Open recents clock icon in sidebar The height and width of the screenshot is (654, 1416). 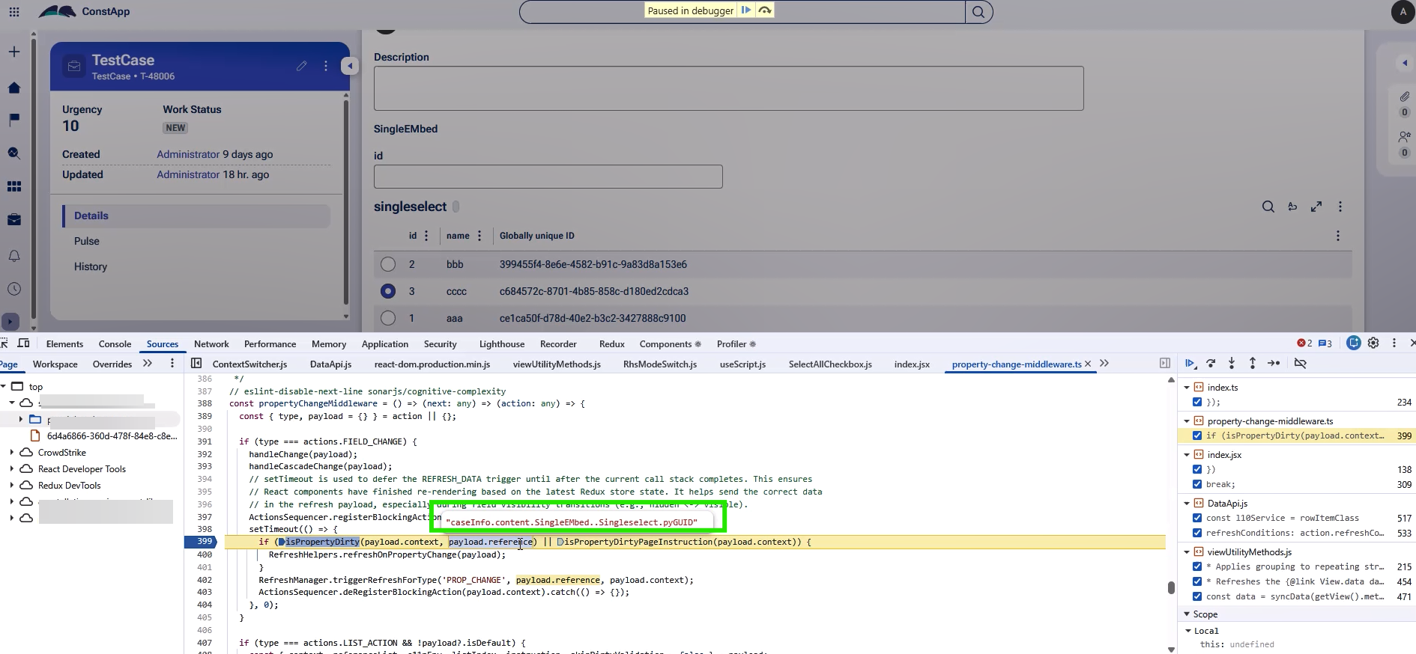(13, 289)
